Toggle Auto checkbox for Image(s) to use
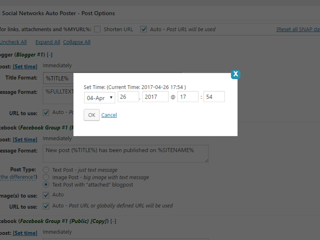Viewport: 320px width, 240px height. (46, 195)
